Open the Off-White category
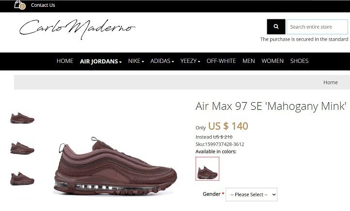Viewport: 350px width, 211px height. (x=221, y=61)
